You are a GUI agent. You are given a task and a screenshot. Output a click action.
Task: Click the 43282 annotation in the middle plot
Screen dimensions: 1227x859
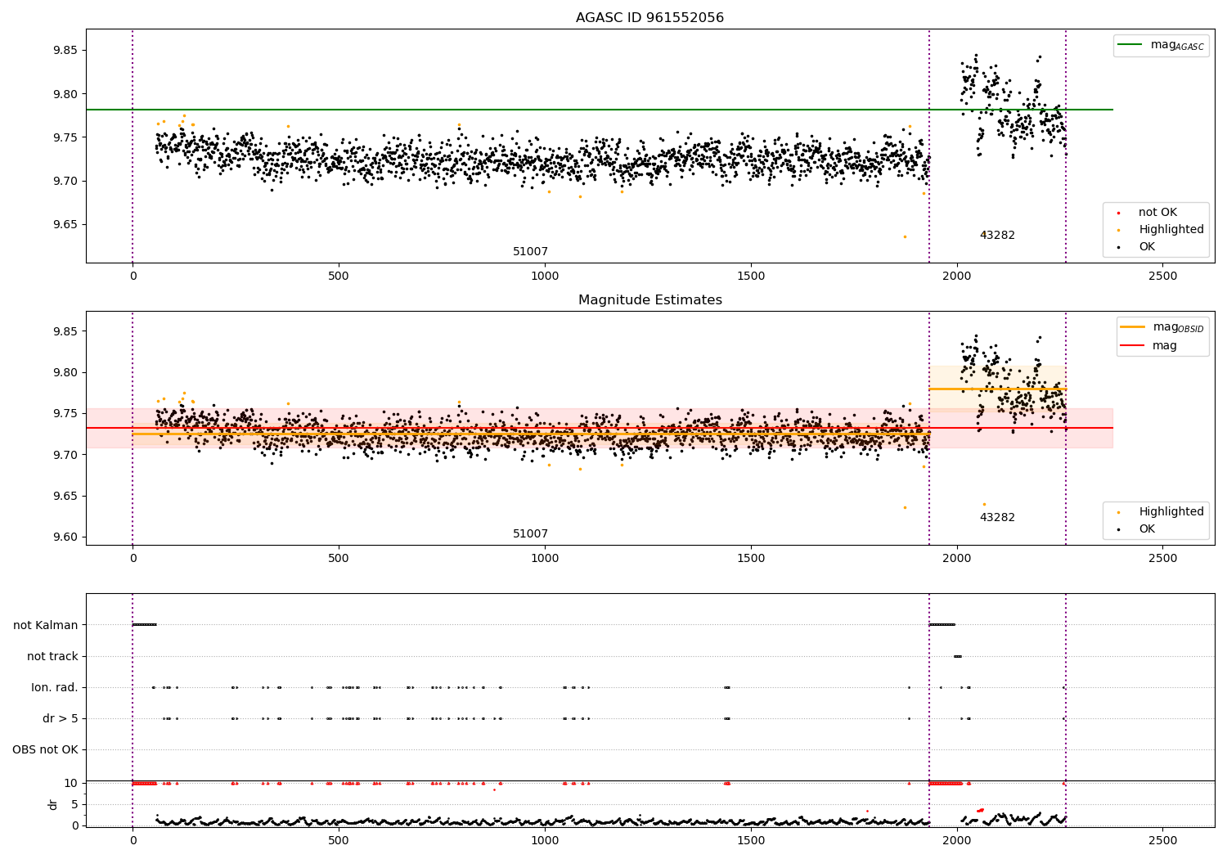coord(997,518)
